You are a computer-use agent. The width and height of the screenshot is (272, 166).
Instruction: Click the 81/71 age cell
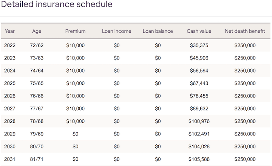coord(37,159)
